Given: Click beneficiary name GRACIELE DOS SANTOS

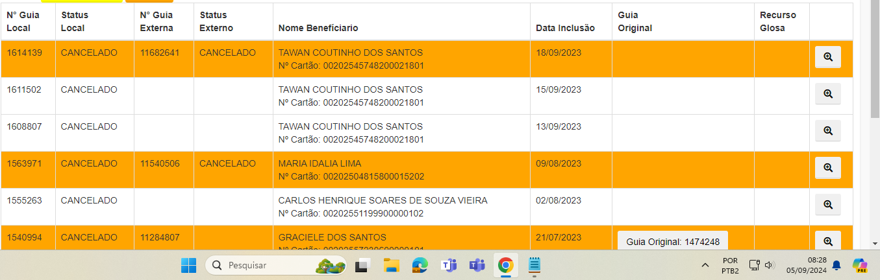Looking at the screenshot, I should (332, 237).
